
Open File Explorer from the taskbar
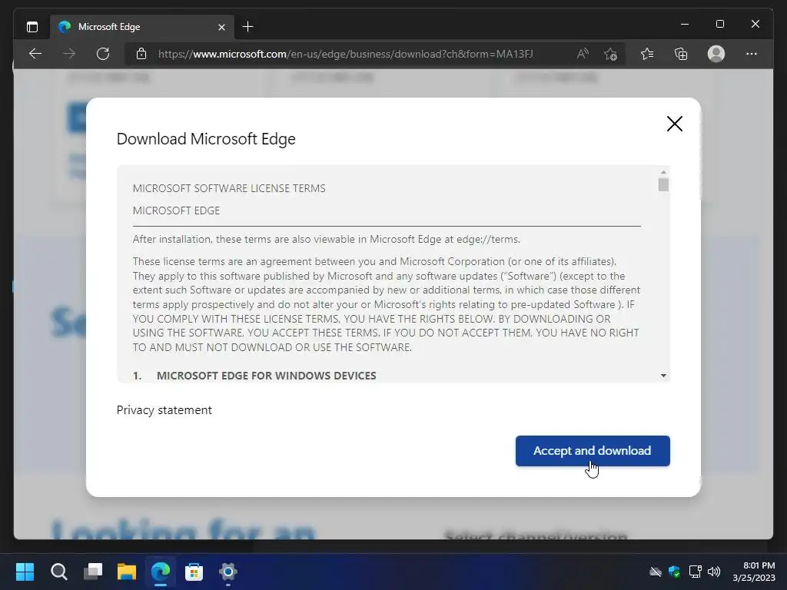pyautogui.click(x=127, y=572)
